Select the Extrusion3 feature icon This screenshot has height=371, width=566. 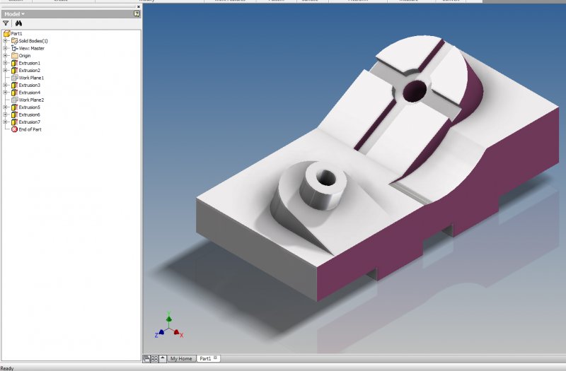[14, 85]
